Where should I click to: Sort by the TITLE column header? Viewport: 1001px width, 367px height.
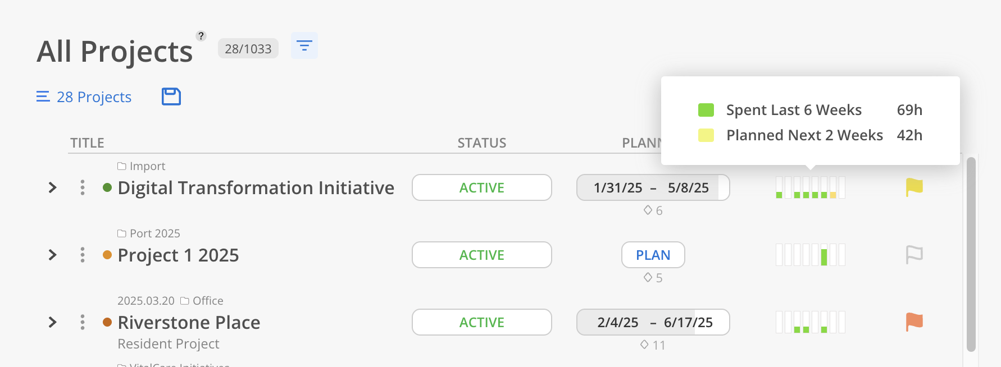pyautogui.click(x=87, y=143)
